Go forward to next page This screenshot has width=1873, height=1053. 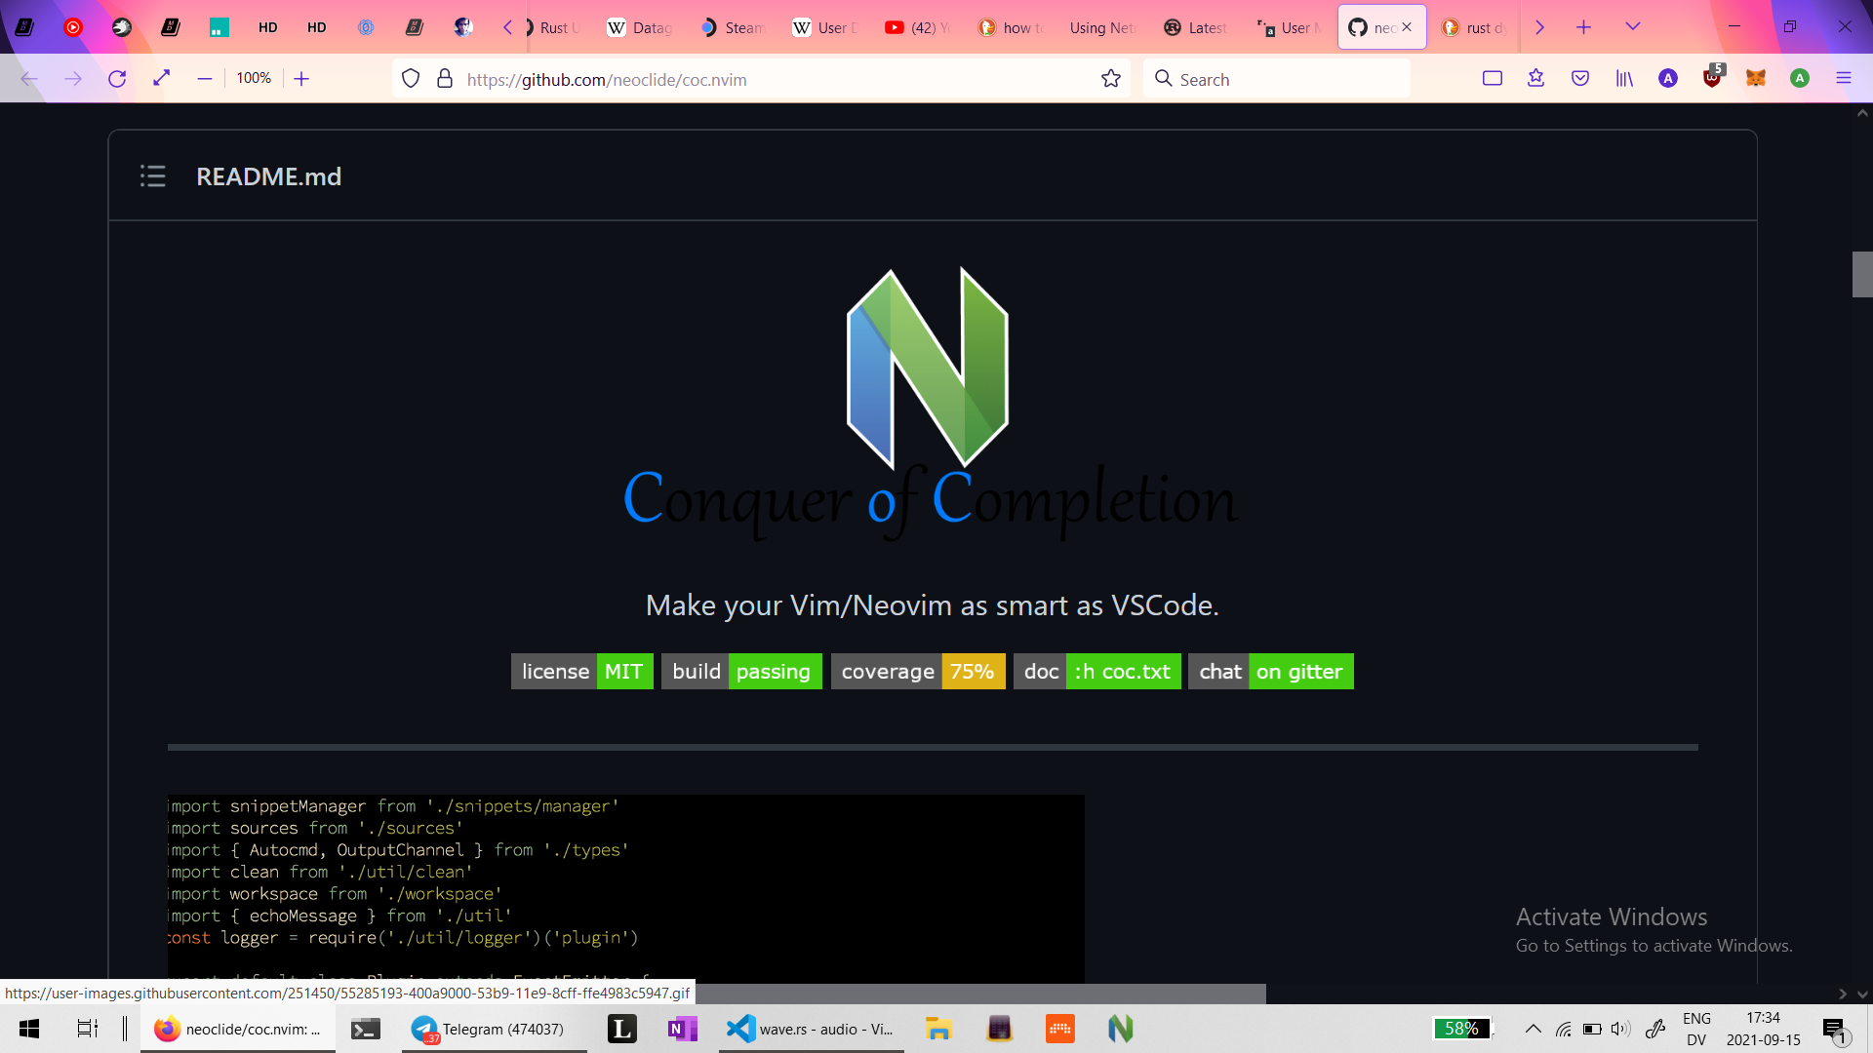coord(73,79)
